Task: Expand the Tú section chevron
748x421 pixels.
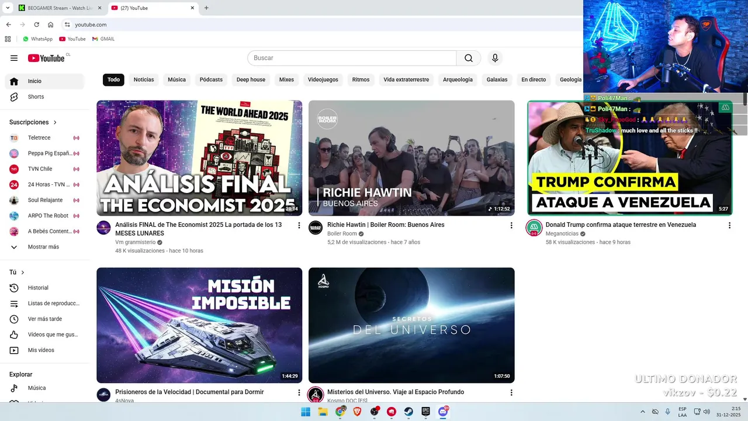Action: [23, 272]
